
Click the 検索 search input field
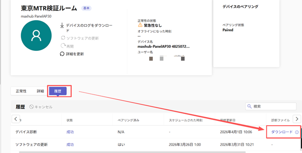point(273,106)
